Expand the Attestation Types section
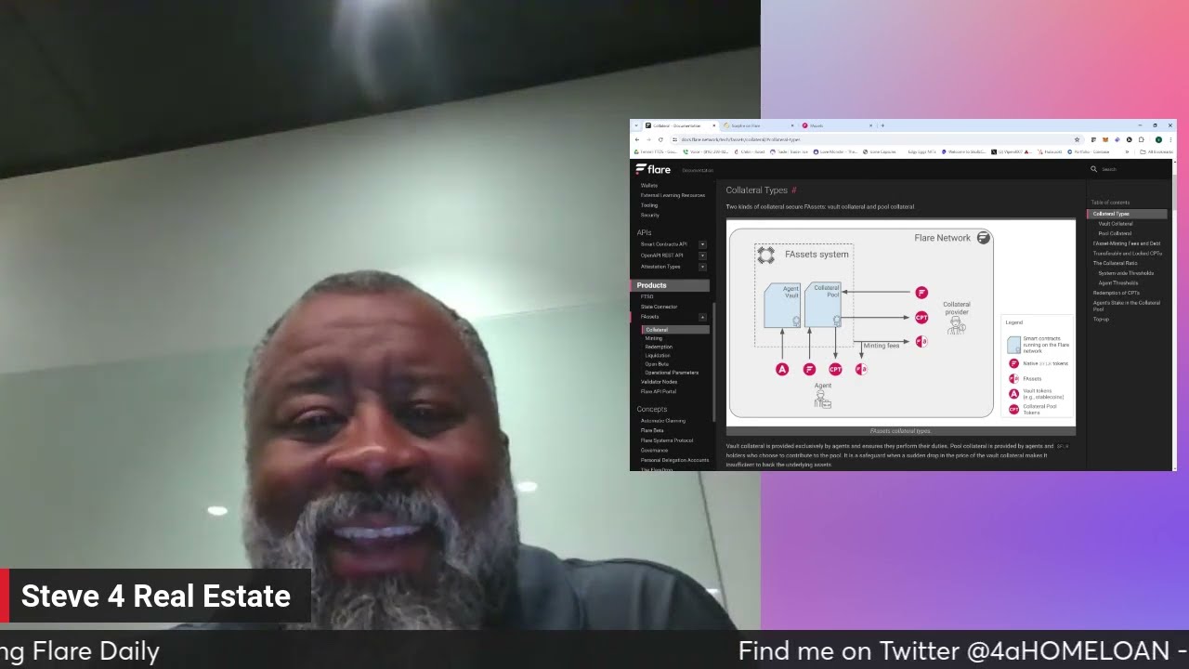This screenshot has height=669, width=1189. pos(702,267)
